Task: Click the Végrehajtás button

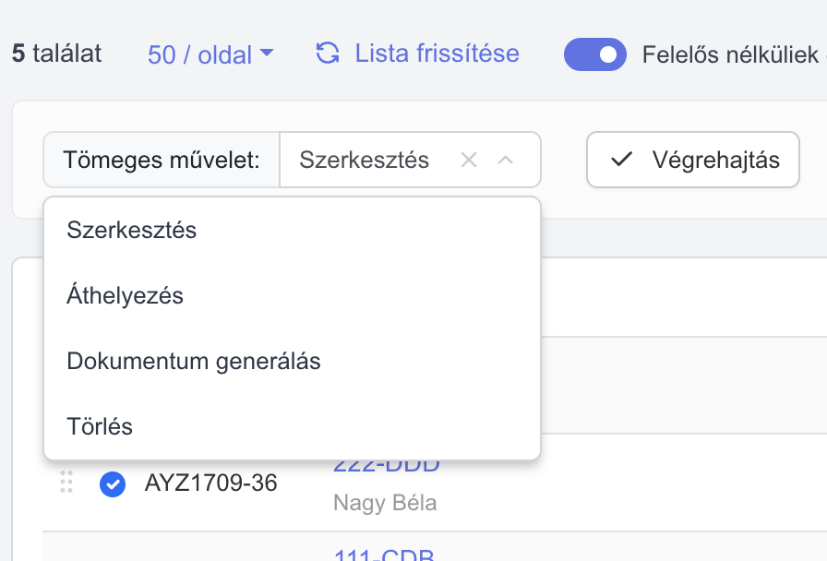Action: 693,160
